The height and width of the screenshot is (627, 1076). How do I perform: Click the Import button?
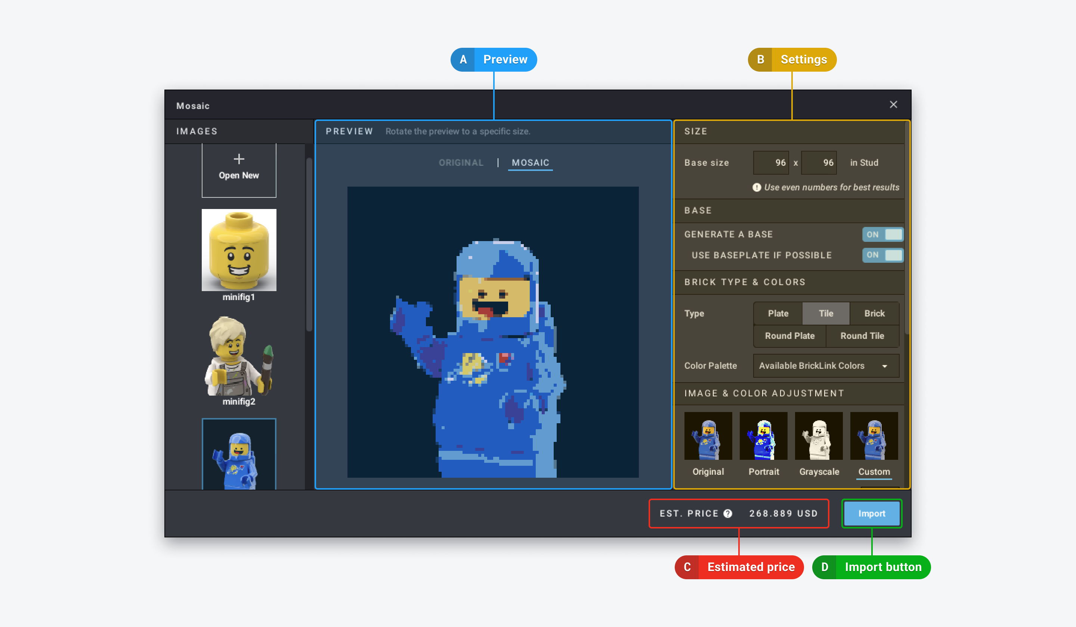click(872, 514)
